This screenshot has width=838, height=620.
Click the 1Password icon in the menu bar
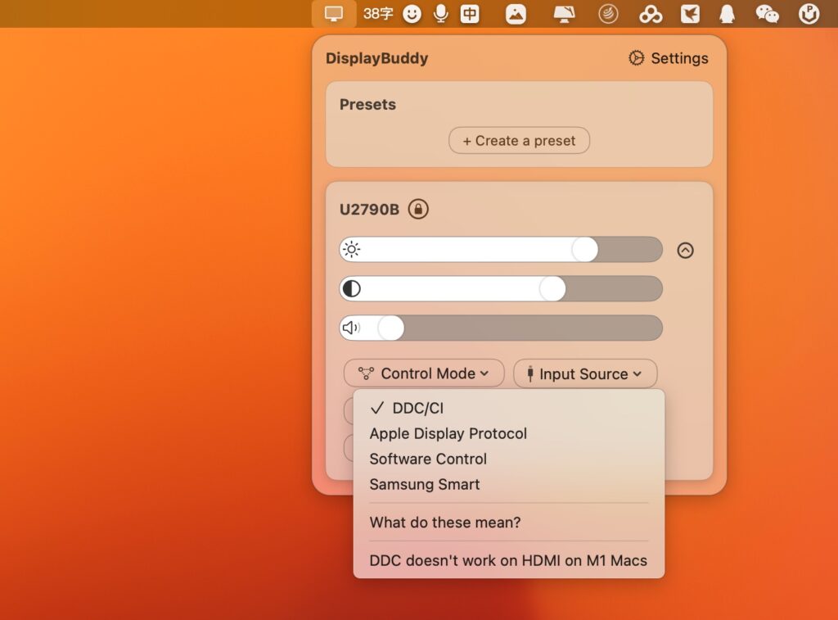click(808, 13)
